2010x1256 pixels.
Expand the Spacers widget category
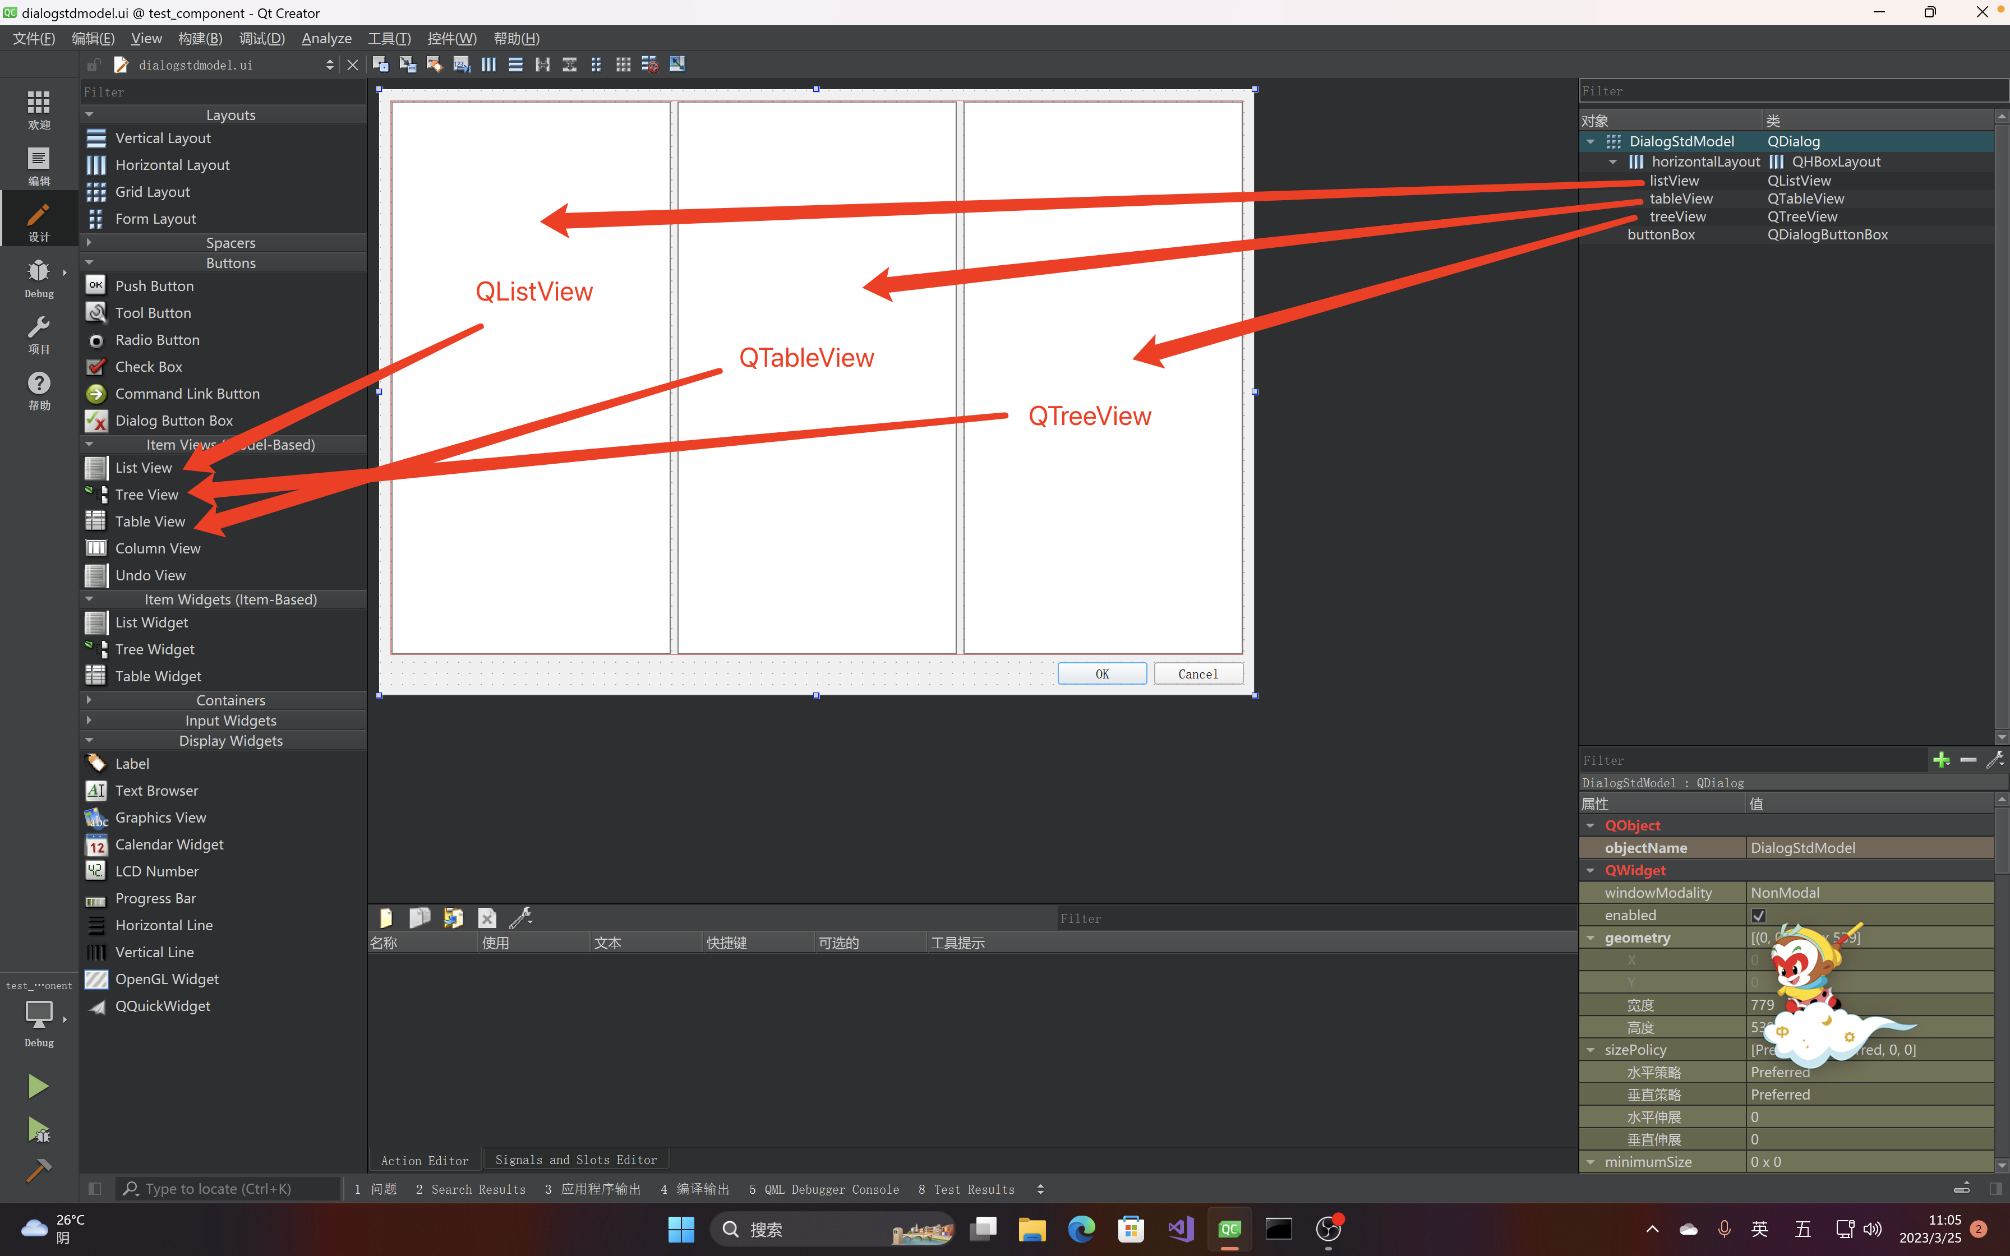click(89, 243)
